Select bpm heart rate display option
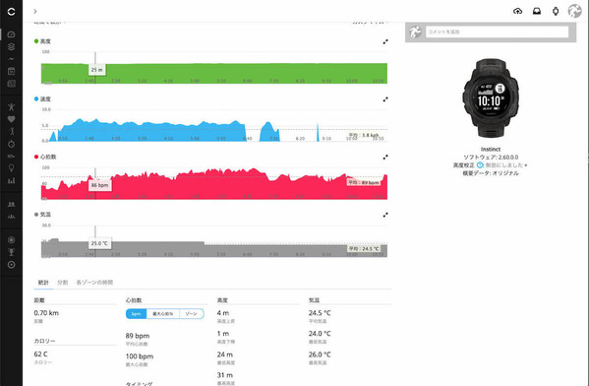Viewport: 589px width, 386px height. pyautogui.click(x=136, y=314)
